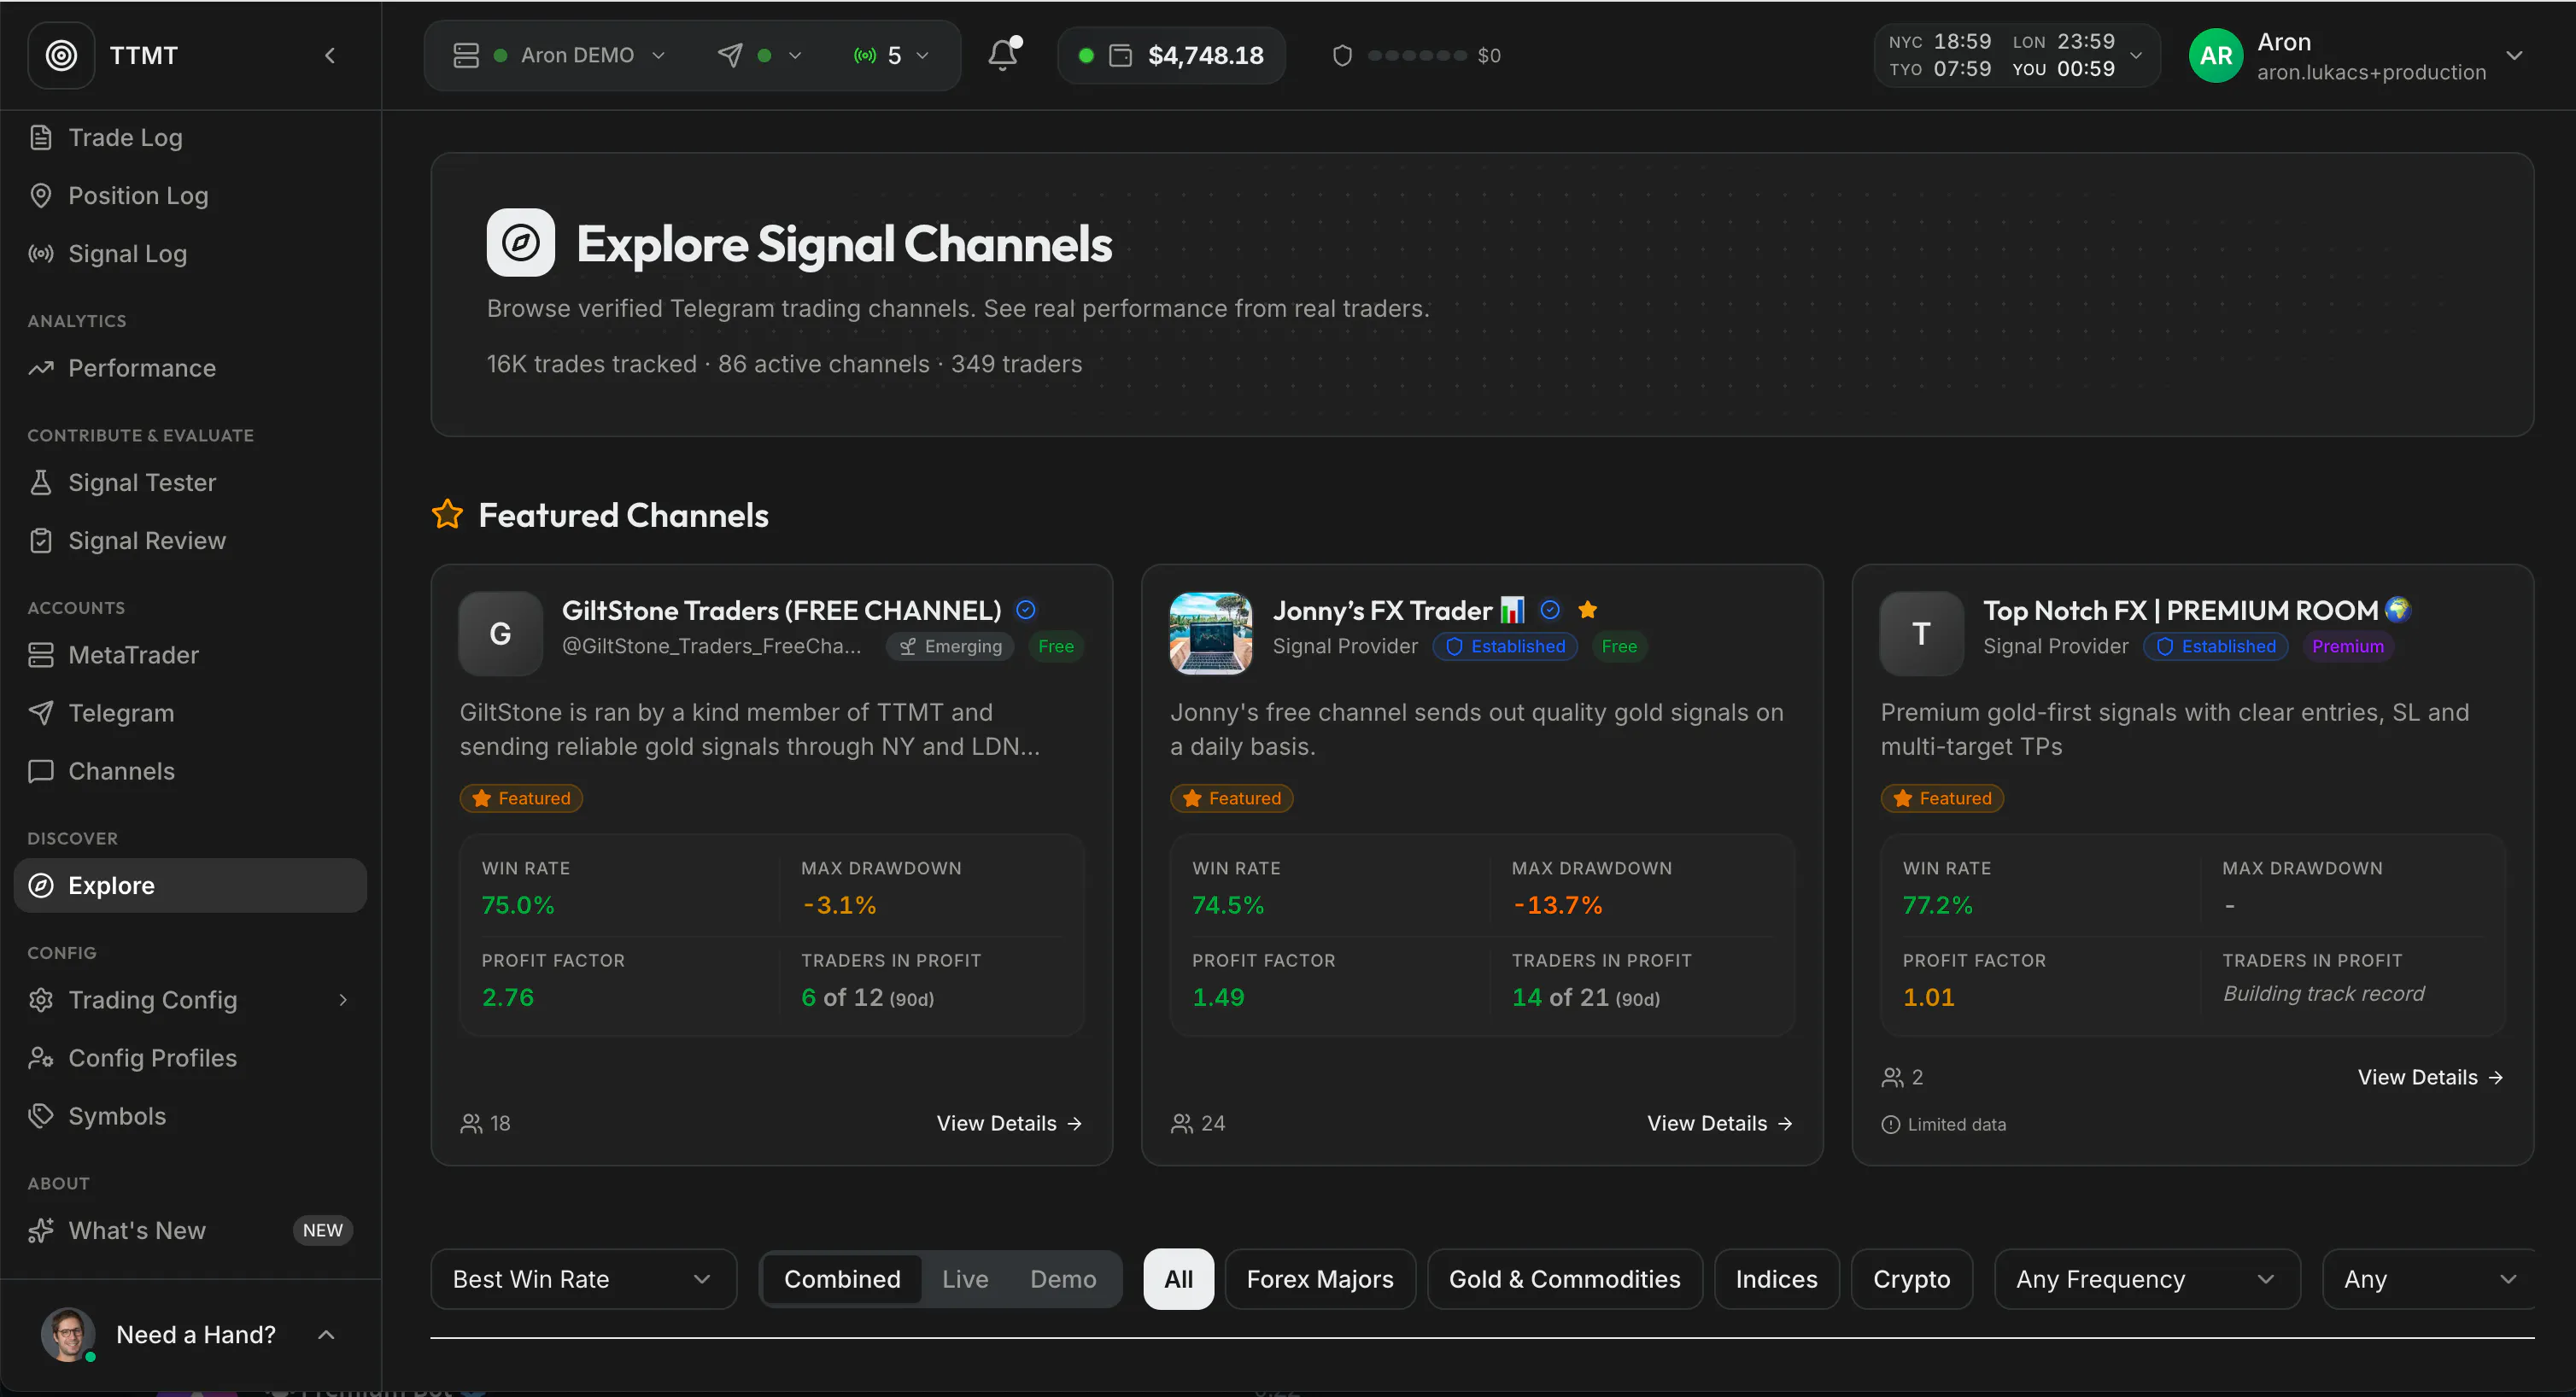Screen dimensions: 2576x1397
Task: Open Trade Log from the sidebar
Action: tap(125, 137)
